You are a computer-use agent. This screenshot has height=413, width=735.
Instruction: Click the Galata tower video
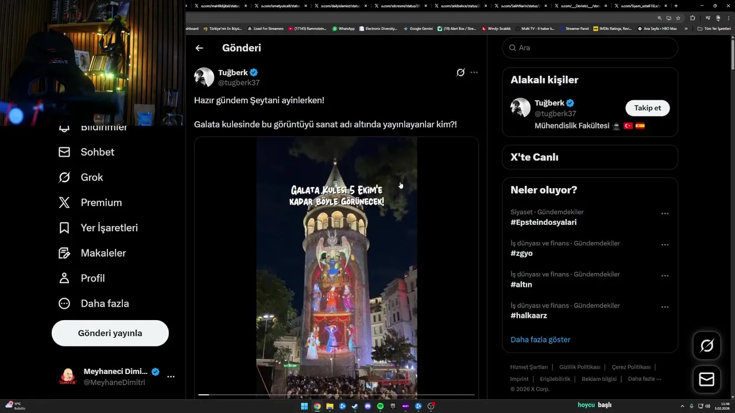[x=336, y=267]
